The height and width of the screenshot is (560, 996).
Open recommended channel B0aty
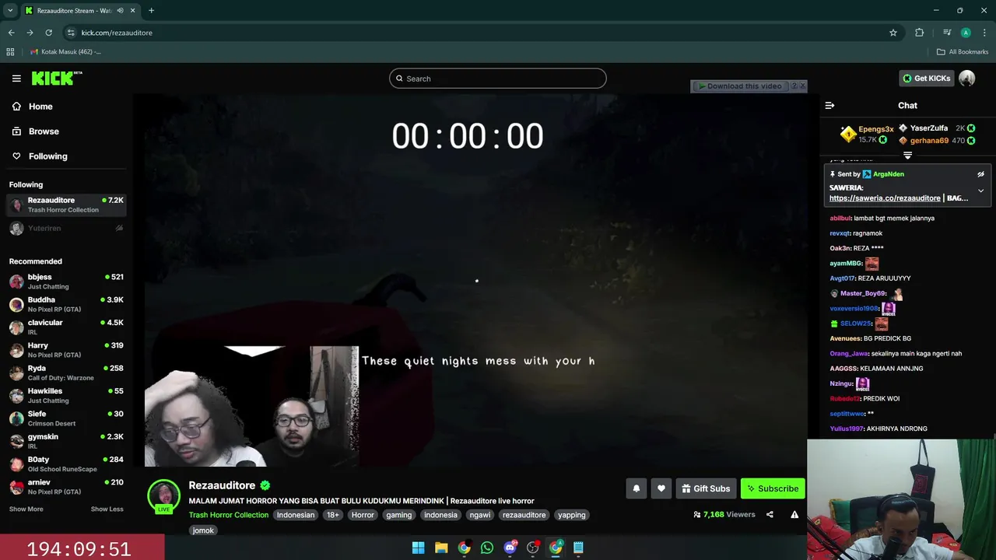(x=66, y=464)
